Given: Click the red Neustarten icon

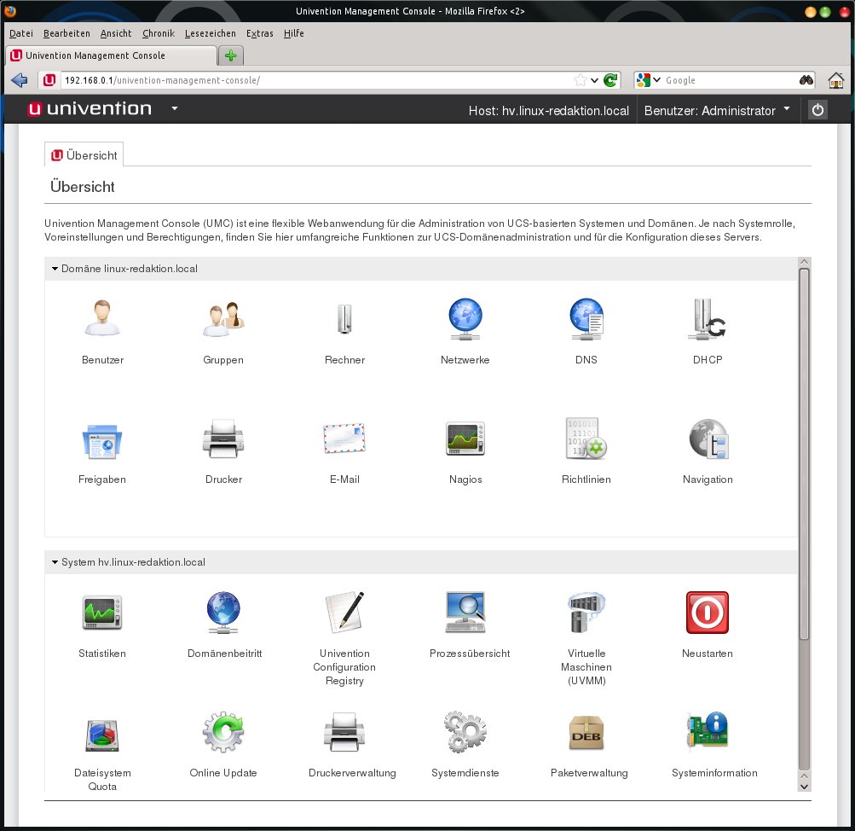Looking at the screenshot, I should (708, 613).
